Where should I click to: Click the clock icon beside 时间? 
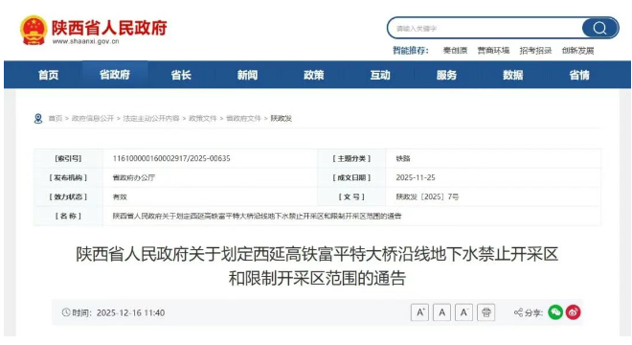coord(66,312)
